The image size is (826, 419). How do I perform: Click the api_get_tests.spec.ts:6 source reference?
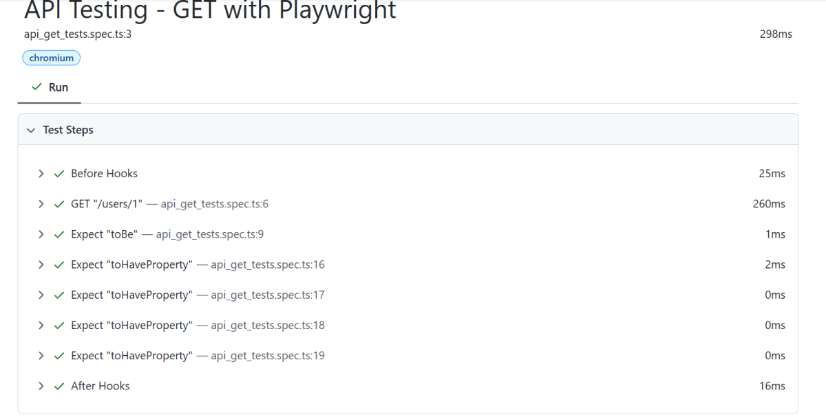[214, 204]
